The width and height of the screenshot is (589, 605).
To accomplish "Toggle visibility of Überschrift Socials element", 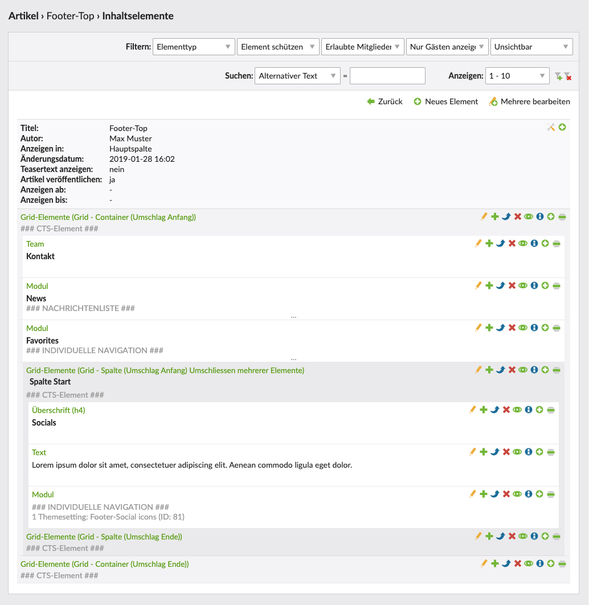I will (517, 410).
